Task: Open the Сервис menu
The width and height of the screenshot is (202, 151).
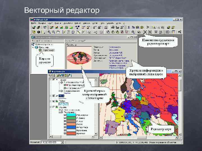Action: click(110, 23)
